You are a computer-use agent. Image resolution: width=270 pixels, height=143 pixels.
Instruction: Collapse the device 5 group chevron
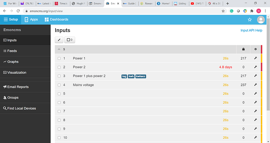[x=59, y=49]
